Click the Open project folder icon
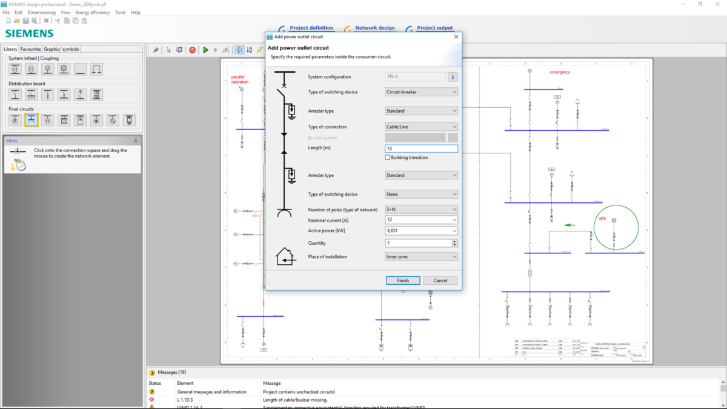The image size is (727, 409). (17, 21)
